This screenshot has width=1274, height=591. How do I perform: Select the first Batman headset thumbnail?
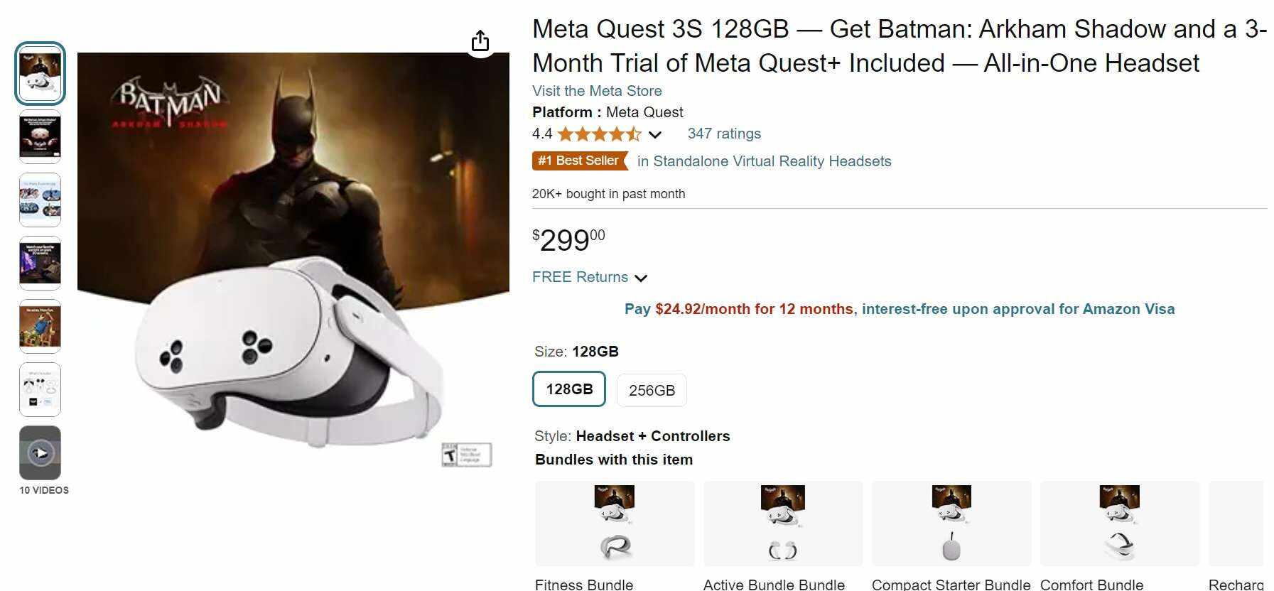coord(41,74)
